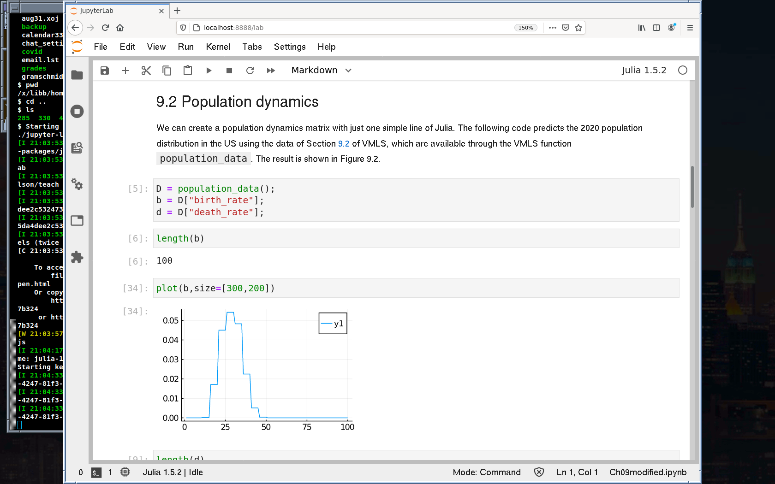
Task: Open the cell type Markdown dropdown
Action: pyautogui.click(x=322, y=71)
